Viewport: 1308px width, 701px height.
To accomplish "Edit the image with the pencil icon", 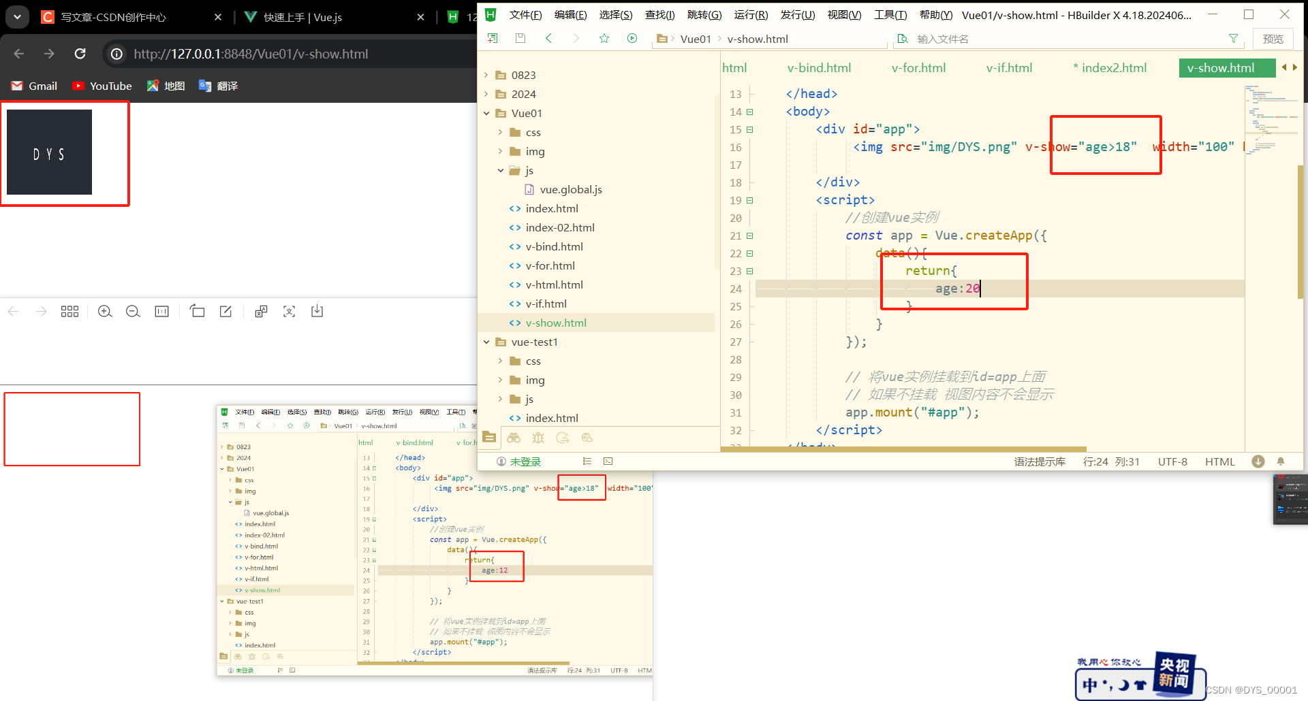I will tap(225, 311).
